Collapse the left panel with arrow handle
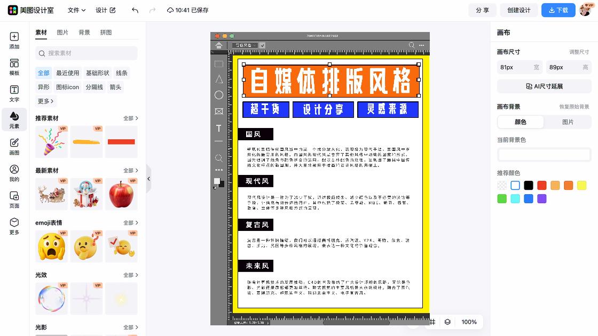 (149, 179)
